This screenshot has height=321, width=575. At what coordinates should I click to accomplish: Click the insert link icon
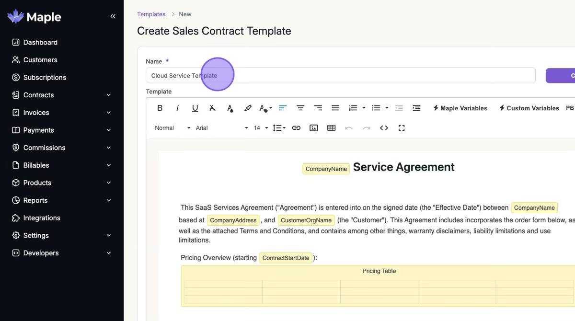pyautogui.click(x=296, y=128)
